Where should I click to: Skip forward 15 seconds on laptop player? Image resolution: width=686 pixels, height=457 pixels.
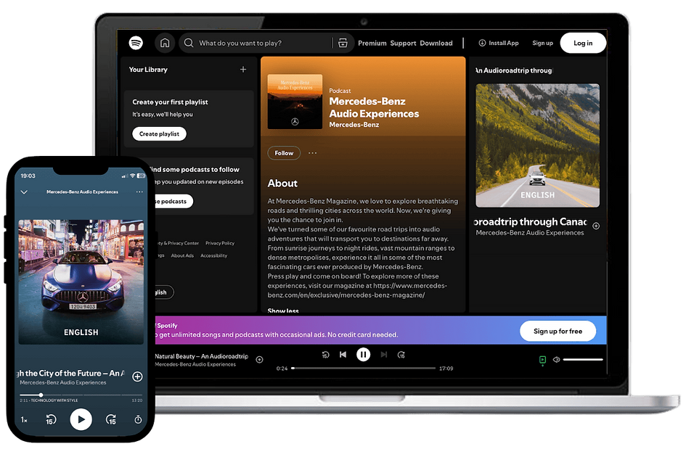click(x=401, y=355)
